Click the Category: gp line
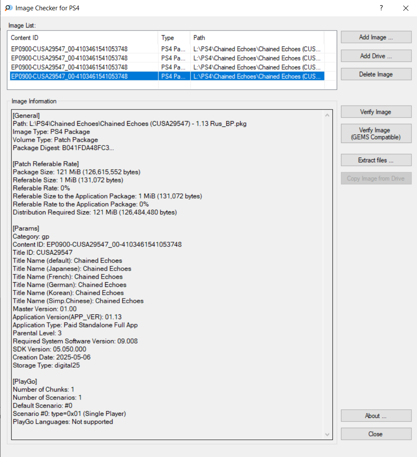The width and height of the screenshot is (417, 457). click(x=31, y=236)
